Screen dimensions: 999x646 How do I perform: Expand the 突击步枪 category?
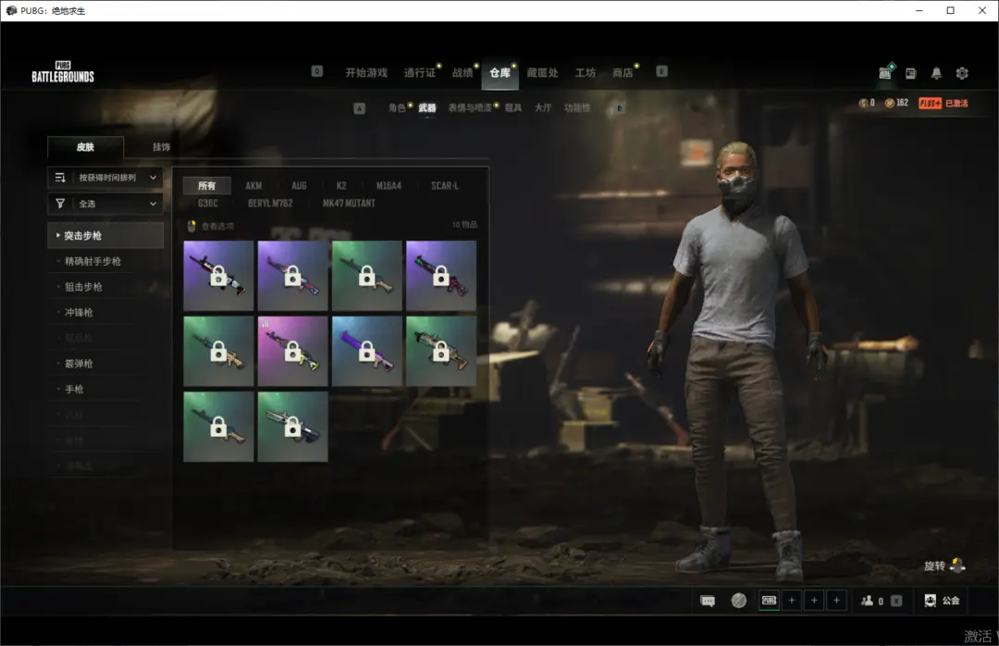pyautogui.click(x=105, y=235)
